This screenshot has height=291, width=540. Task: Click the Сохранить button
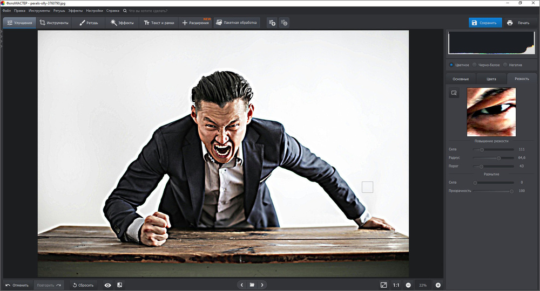click(x=485, y=23)
